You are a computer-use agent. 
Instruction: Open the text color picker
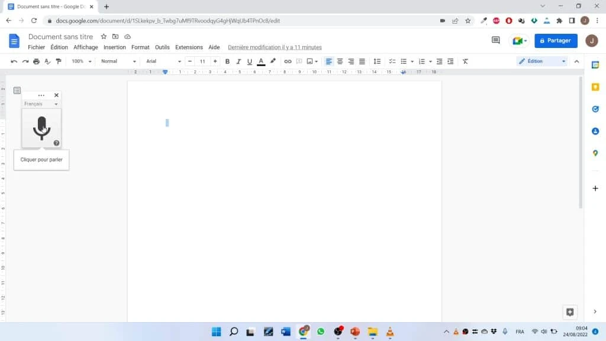coord(261,62)
